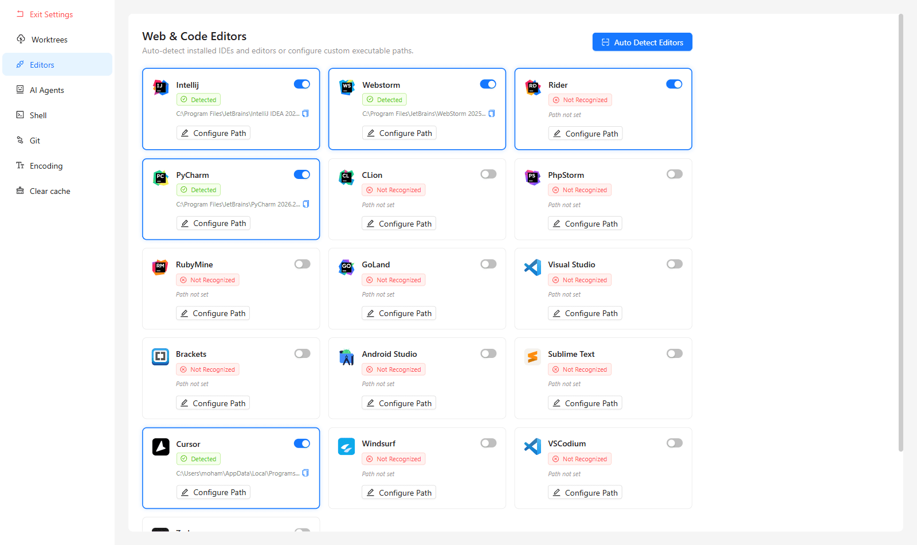The height and width of the screenshot is (545, 917).
Task: Turn on the VSCodium toggle
Action: (x=675, y=443)
